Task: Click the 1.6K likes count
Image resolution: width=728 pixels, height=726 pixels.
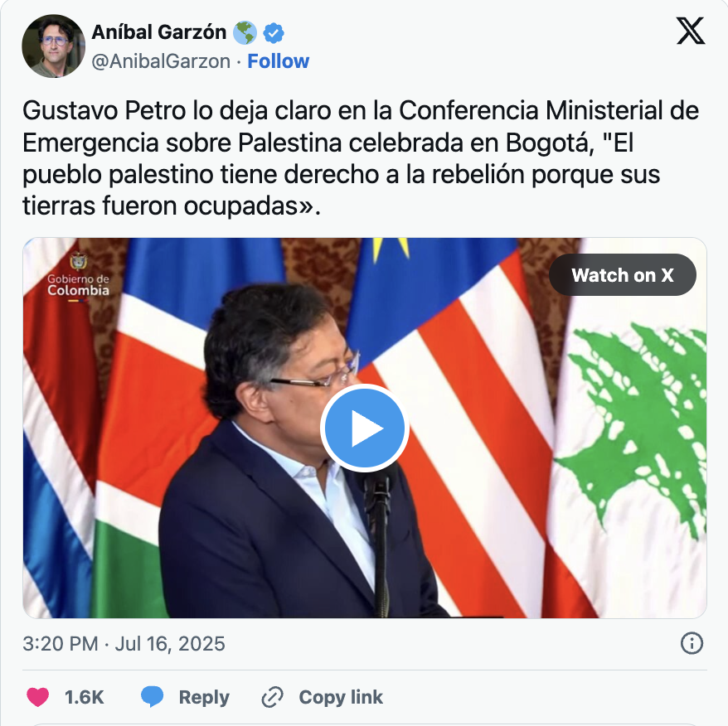Action: (84, 697)
